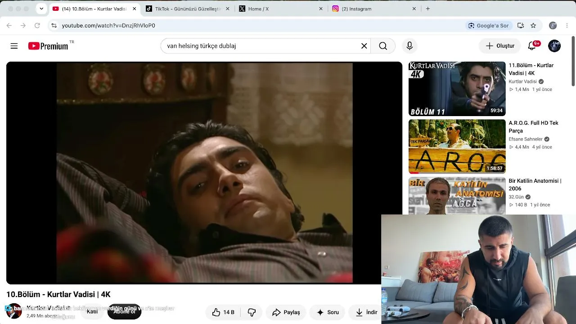Click the address bar URL field
This screenshot has width=576, height=324.
pyautogui.click(x=261, y=26)
